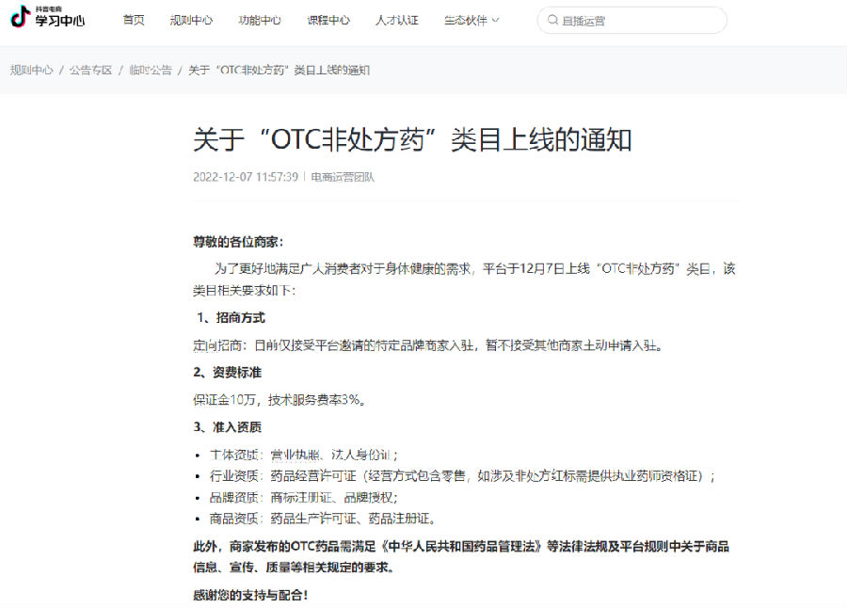Open the 首页 navigation item
The height and width of the screenshot is (608, 847).
(x=134, y=20)
